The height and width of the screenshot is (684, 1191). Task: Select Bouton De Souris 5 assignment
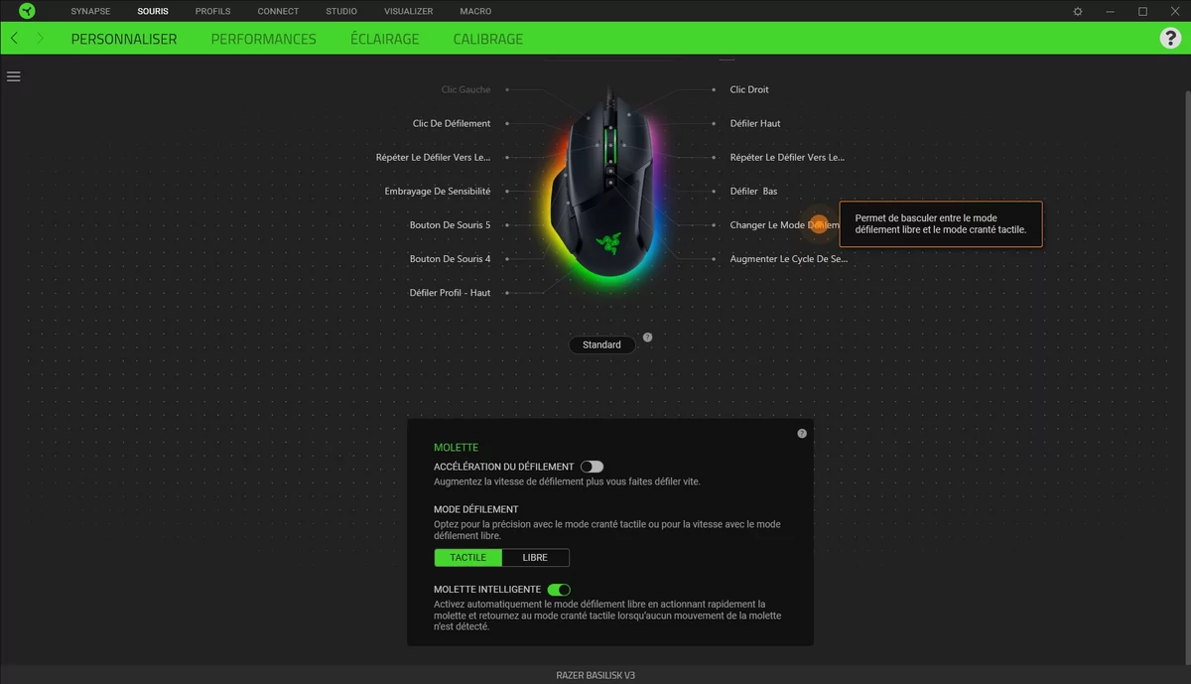point(450,224)
